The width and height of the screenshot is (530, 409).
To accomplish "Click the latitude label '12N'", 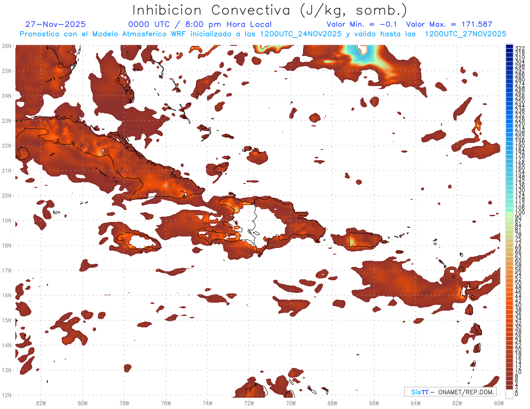I will pos(7,395).
